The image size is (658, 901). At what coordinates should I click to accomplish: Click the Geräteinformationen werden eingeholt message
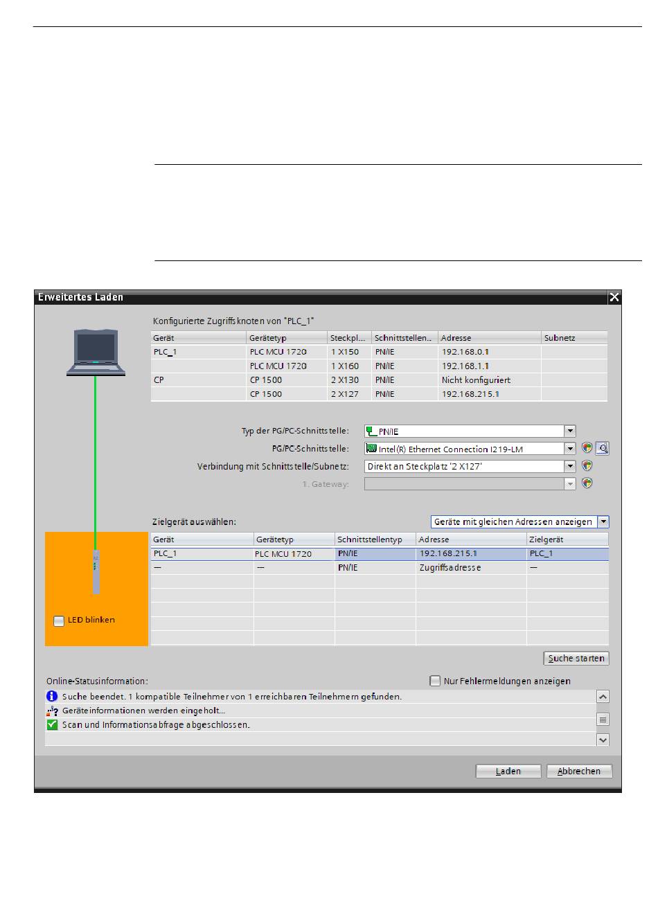(143, 711)
